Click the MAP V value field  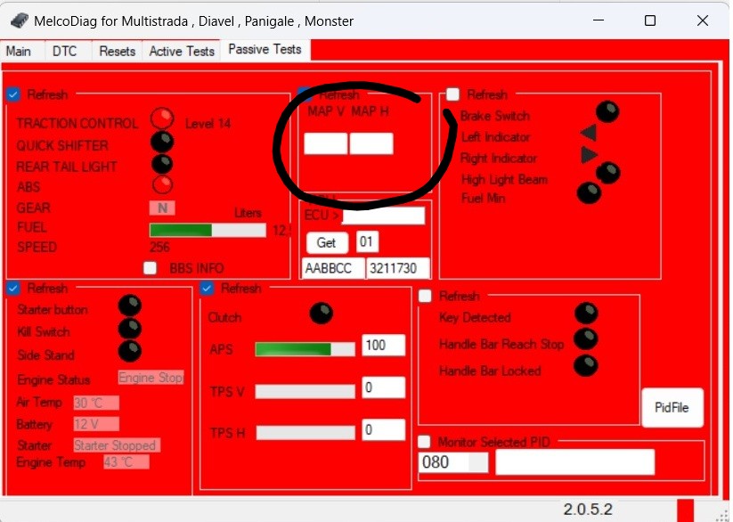click(x=326, y=143)
